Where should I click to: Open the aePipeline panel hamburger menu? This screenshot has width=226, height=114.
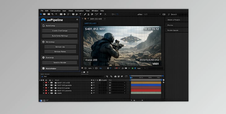77,20
